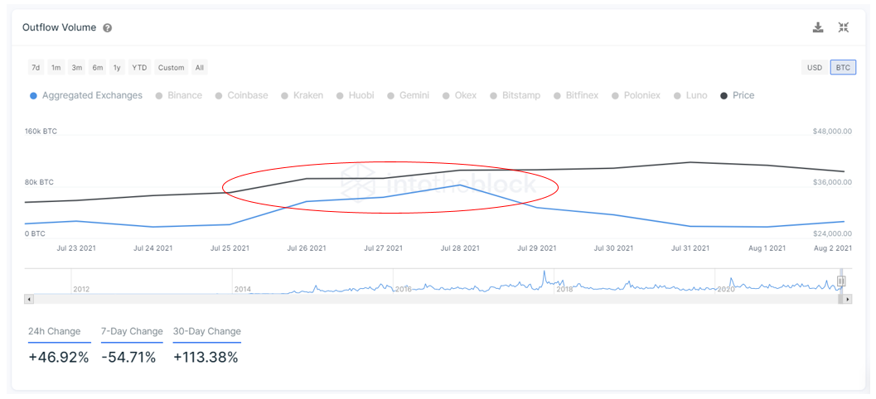876x399 pixels.
Task: Select the 6m time range
Action: pyautogui.click(x=98, y=68)
